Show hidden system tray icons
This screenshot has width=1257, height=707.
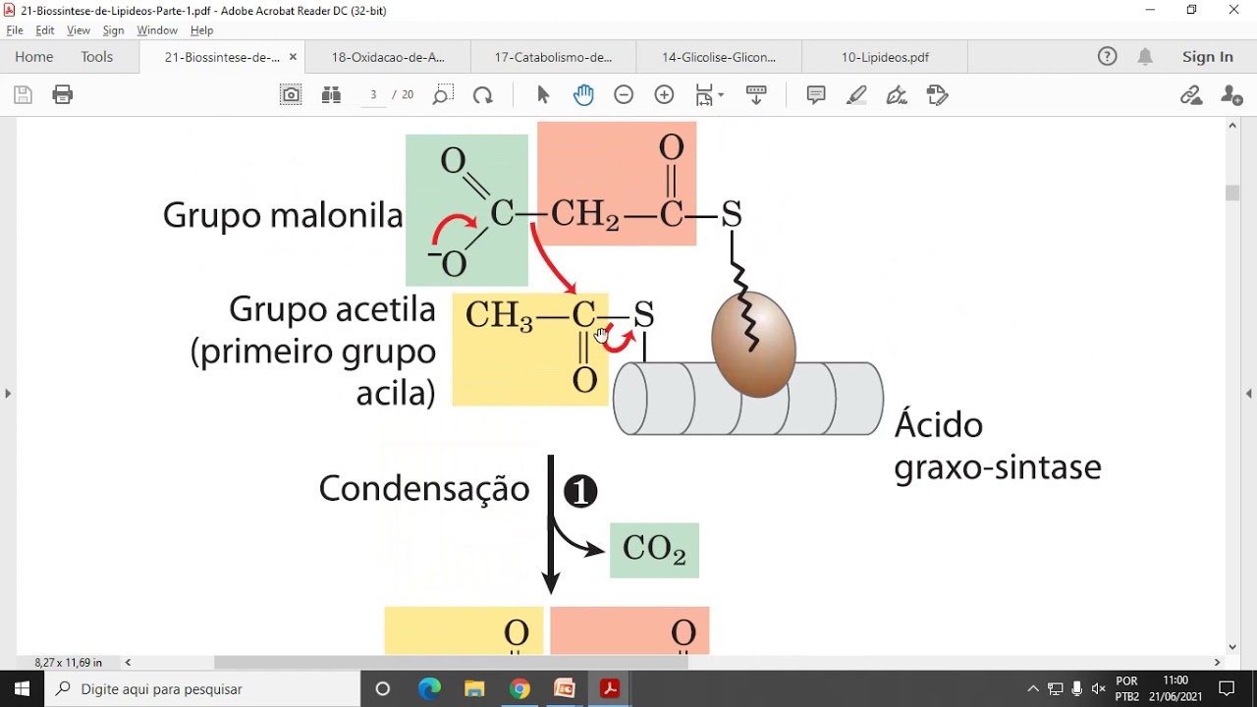(1033, 689)
